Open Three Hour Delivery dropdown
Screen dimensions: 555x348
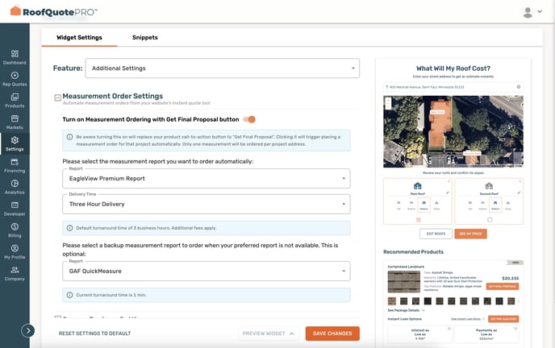click(207, 204)
